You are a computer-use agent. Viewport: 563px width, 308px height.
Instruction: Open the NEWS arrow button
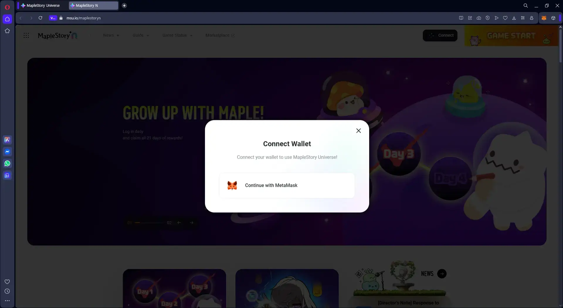(442, 274)
